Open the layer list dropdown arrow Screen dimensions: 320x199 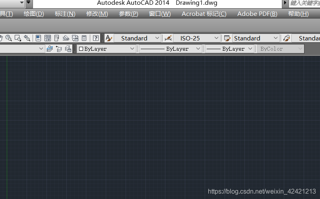[41, 49]
